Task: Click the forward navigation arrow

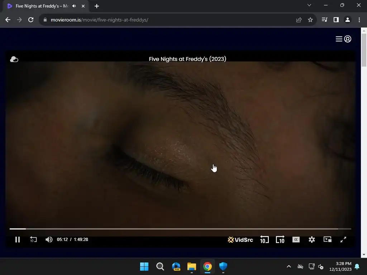Action: tap(19, 20)
